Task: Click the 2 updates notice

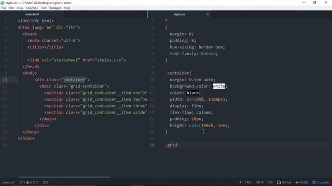Action: (x=321, y=182)
